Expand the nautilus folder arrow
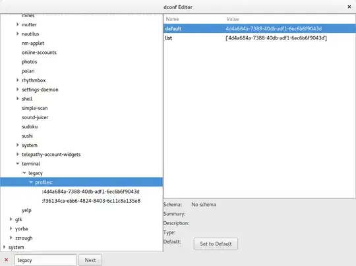This screenshot has height=266, width=356. (18, 34)
